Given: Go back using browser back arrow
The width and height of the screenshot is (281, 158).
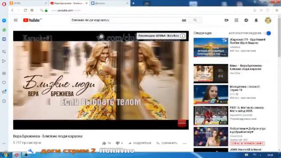Looking at the screenshot, I should pos(12,10).
